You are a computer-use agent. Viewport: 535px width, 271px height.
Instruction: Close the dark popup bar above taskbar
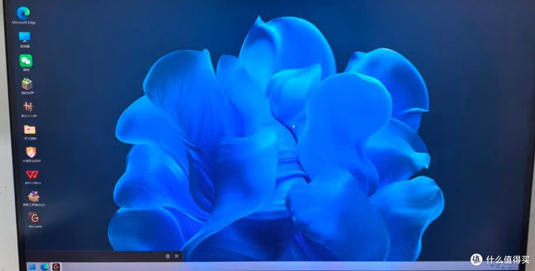(177, 256)
